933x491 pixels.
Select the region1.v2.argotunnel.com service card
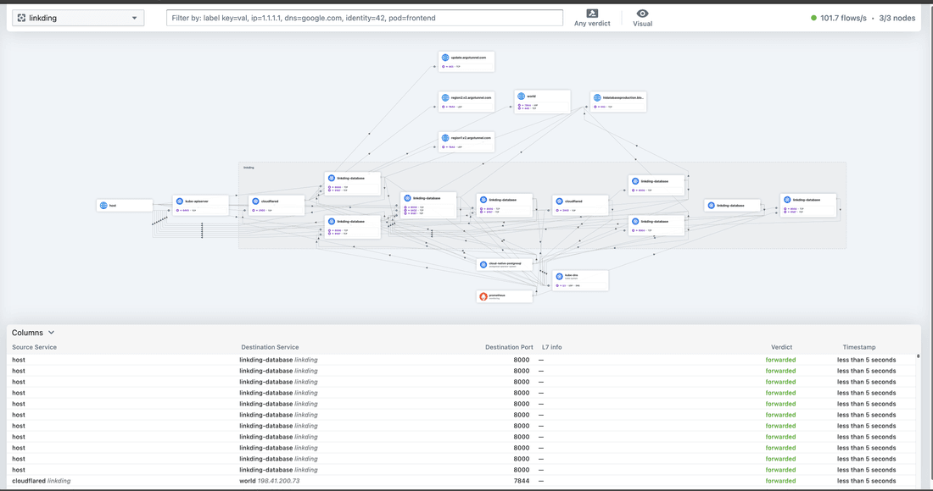coord(466,141)
